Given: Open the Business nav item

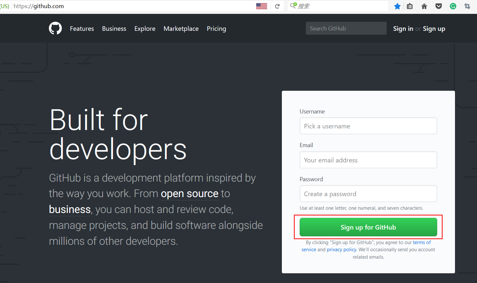Looking at the screenshot, I should point(114,29).
